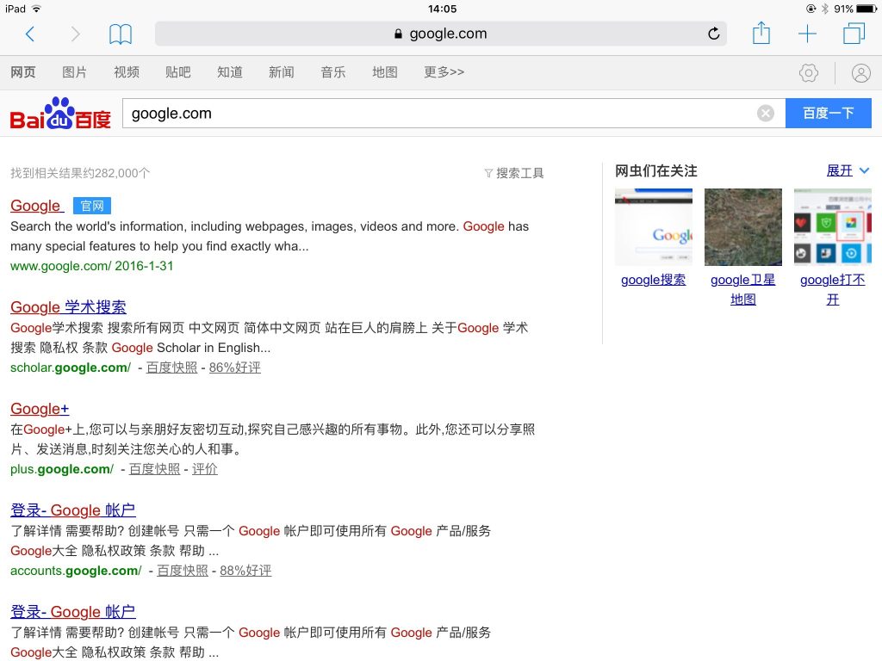Open the 贴吧 tab
The image size is (882, 661).
(x=177, y=72)
